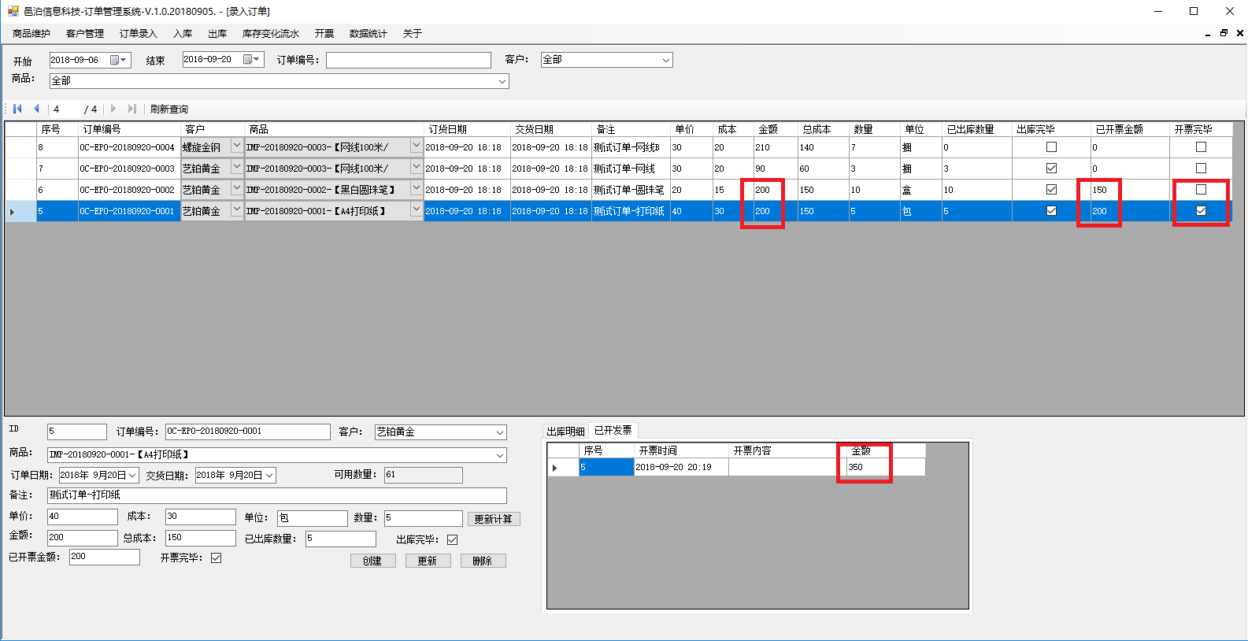Open the 客户 filter dropdown showing 全部
This screenshot has height=641, width=1248.
[665, 60]
